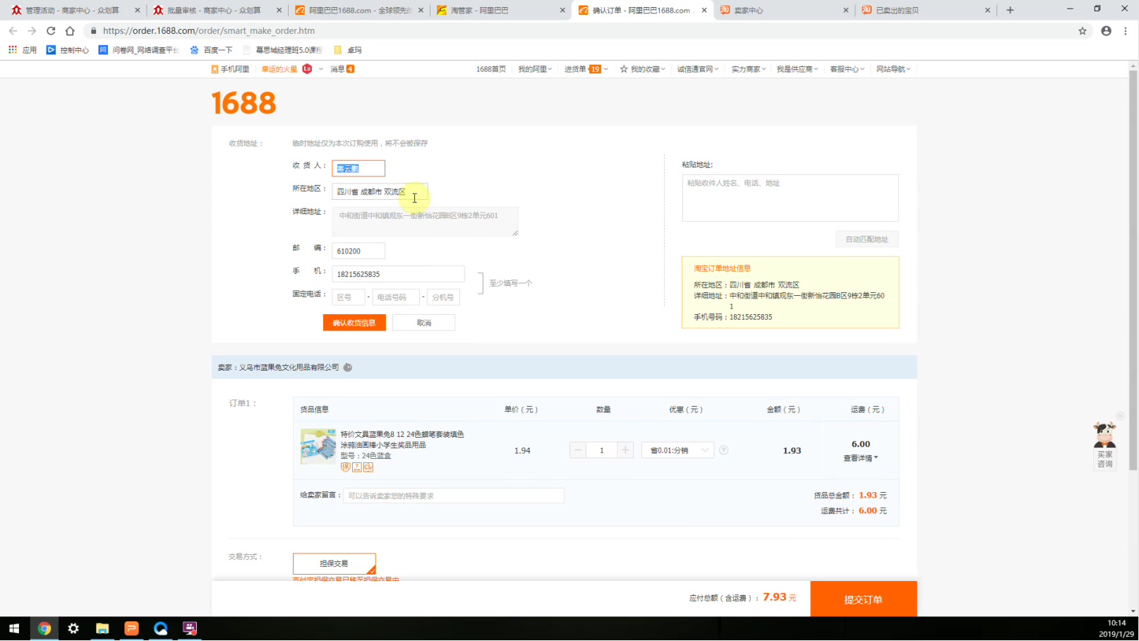The image size is (1139, 641).
Task: Click the 1688 orange logo
Action: point(243,103)
